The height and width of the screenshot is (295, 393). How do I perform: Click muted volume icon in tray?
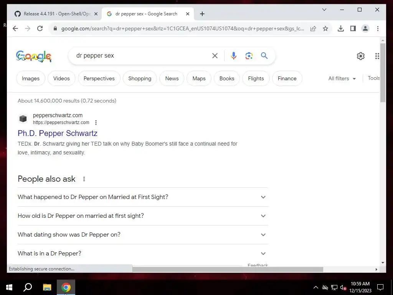pos(343,287)
